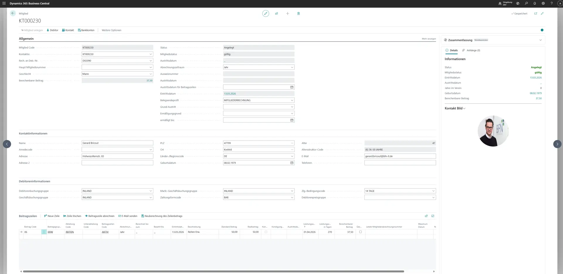
Task: Expand the Geschlecht dropdown
Action: point(151,74)
